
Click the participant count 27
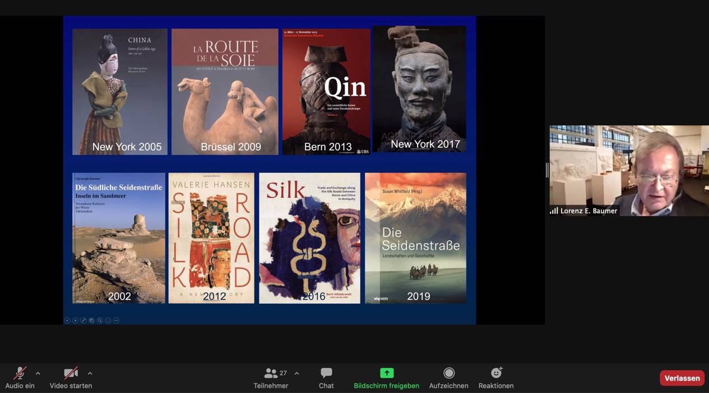[283, 373]
